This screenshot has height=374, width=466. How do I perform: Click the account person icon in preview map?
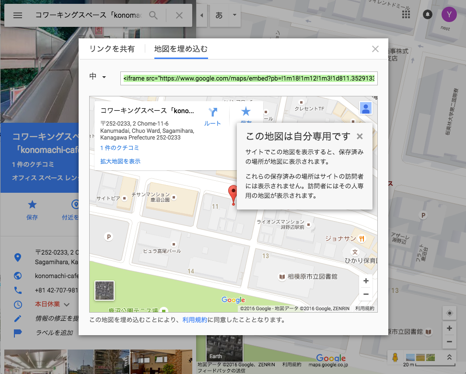point(366,108)
